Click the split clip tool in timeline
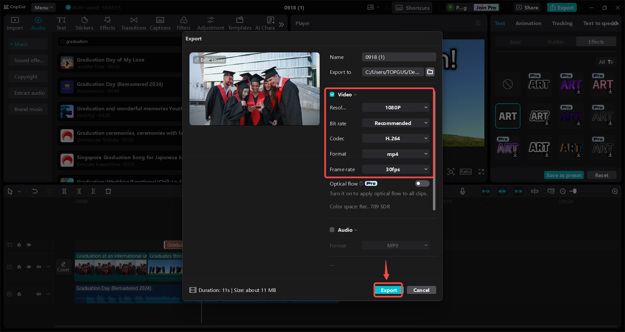This screenshot has height=332, width=625. click(x=64, y=191)
